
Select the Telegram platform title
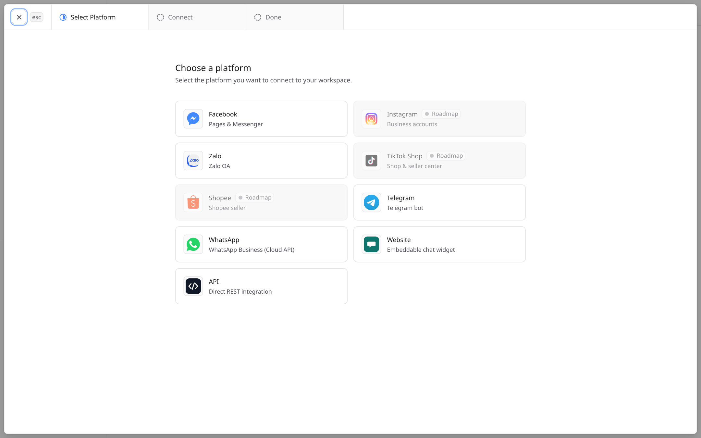(x=401, y=198)
